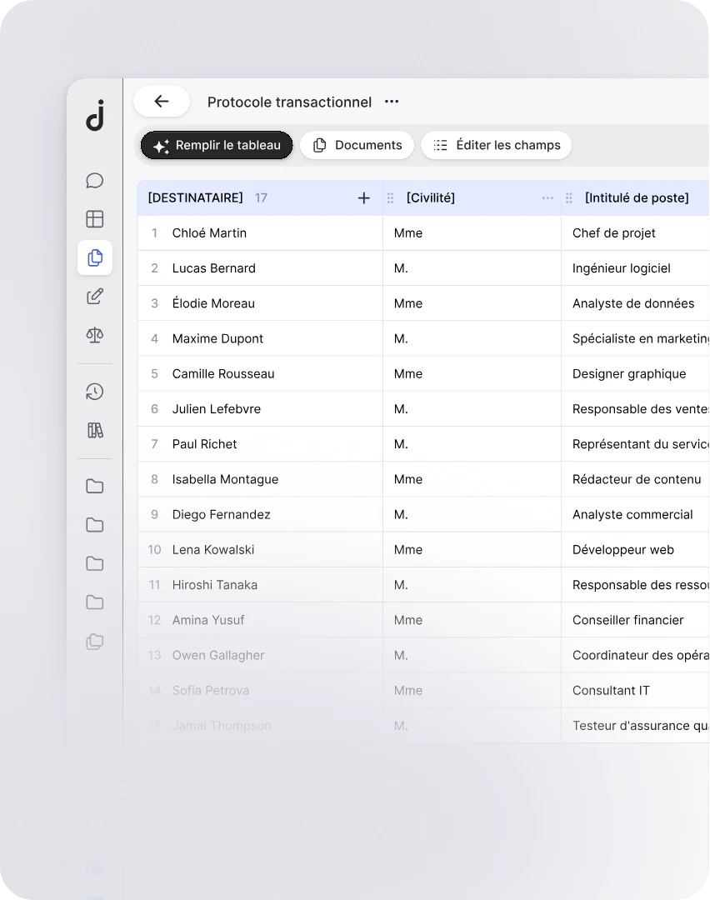Click the Consultant IT cell

(x=635, y=691)
